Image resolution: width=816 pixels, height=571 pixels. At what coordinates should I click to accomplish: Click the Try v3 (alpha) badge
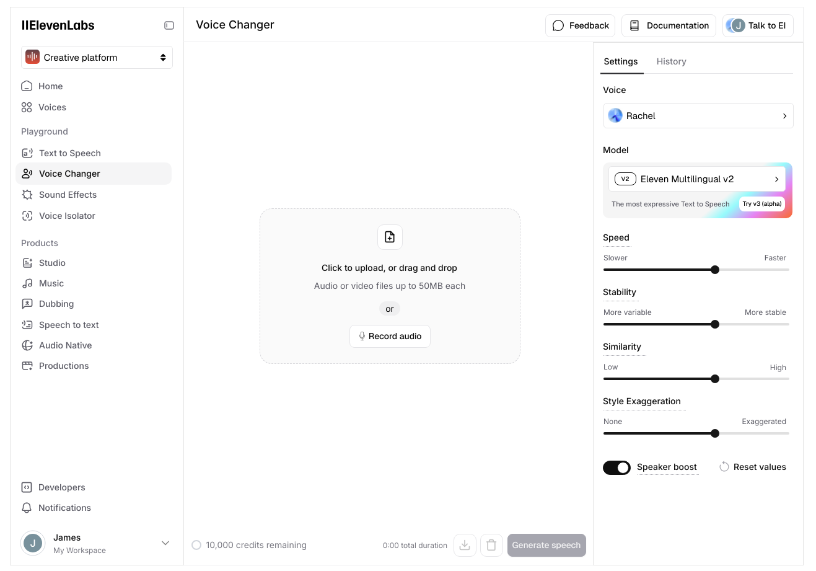(762, 204)
